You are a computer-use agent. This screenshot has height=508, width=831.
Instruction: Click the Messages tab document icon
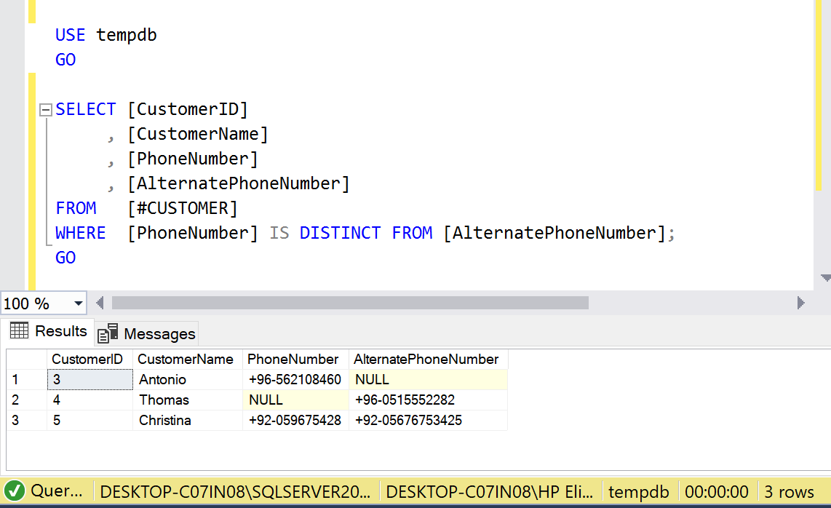(108, 333)
